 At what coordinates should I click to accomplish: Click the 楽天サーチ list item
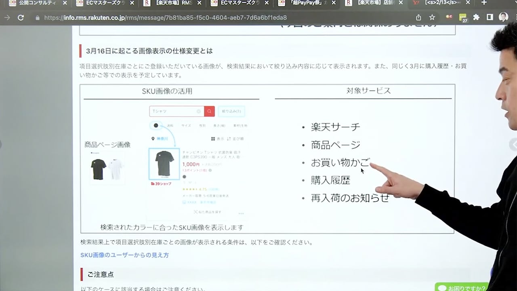335,127
